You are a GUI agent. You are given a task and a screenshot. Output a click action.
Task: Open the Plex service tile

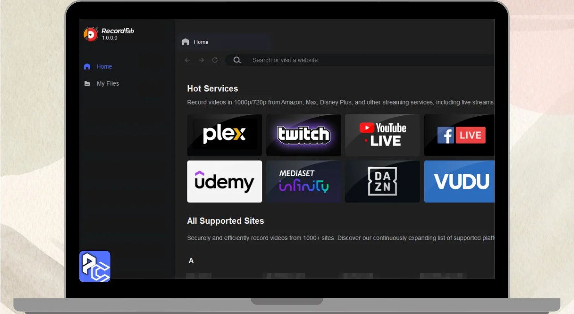(224, 135)
